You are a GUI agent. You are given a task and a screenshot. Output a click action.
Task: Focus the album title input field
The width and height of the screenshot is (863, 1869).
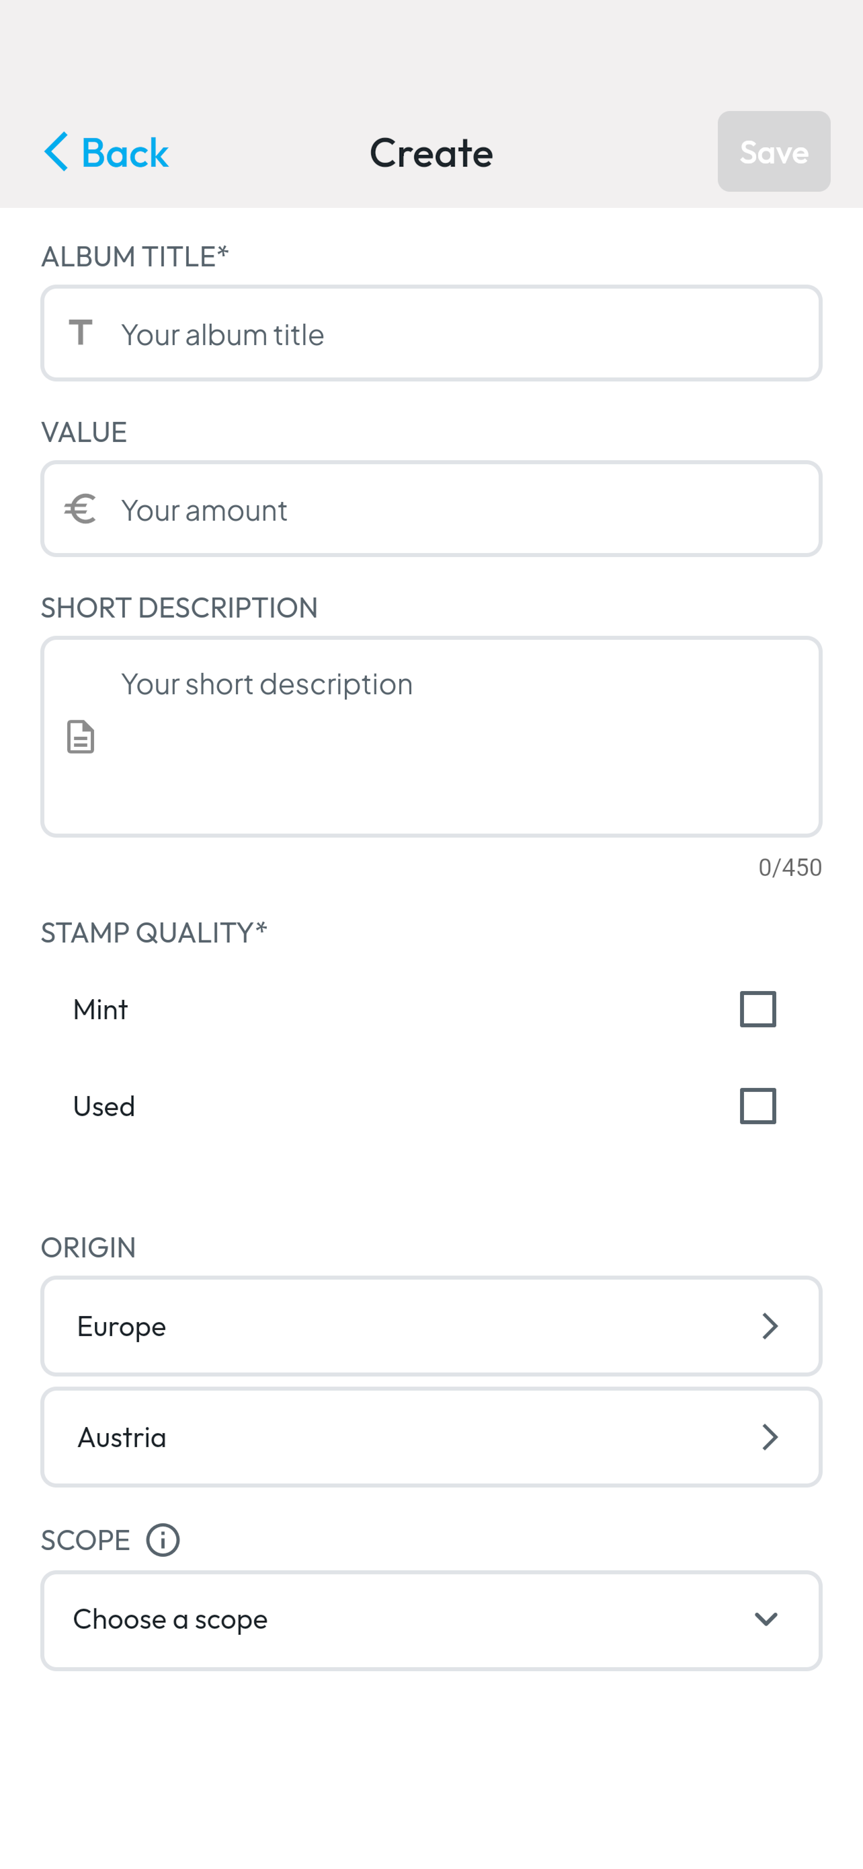coord(431,333)
